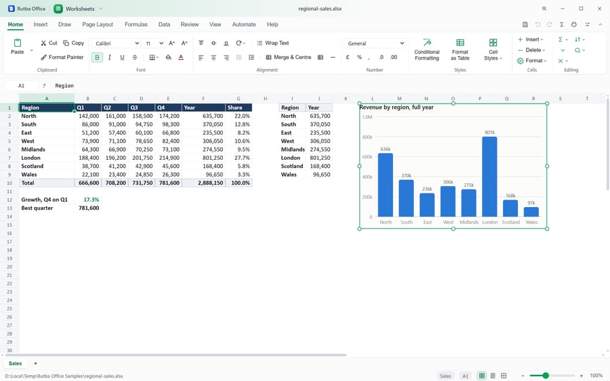
Task: Click the redo arrow in title toolbar
Action: point(549,24)
